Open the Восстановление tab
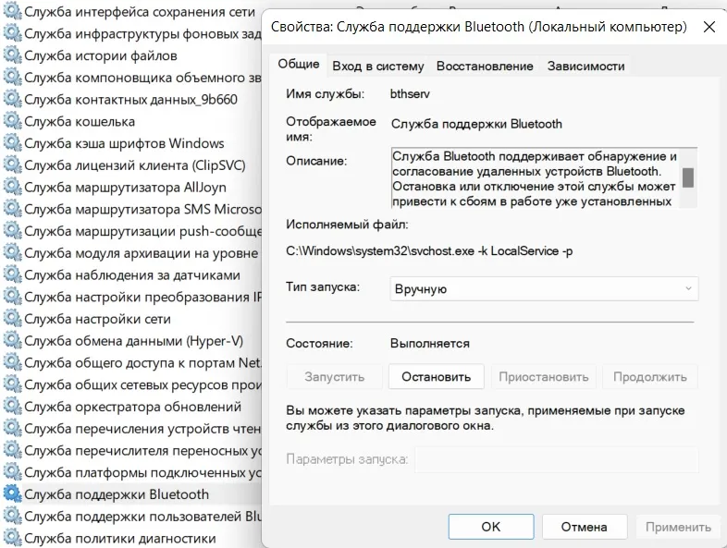This screenshot has height=548, width=727. click(x=485, y=67)
